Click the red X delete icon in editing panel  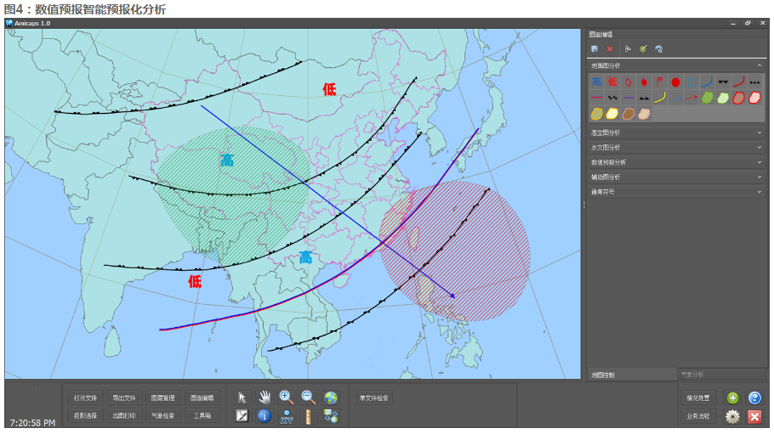pyautogui.click(x=610, y=48)
